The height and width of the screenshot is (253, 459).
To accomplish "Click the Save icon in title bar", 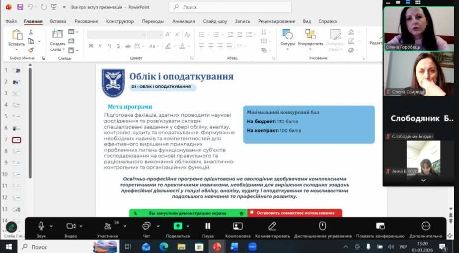I will click(x=20, y=7).
